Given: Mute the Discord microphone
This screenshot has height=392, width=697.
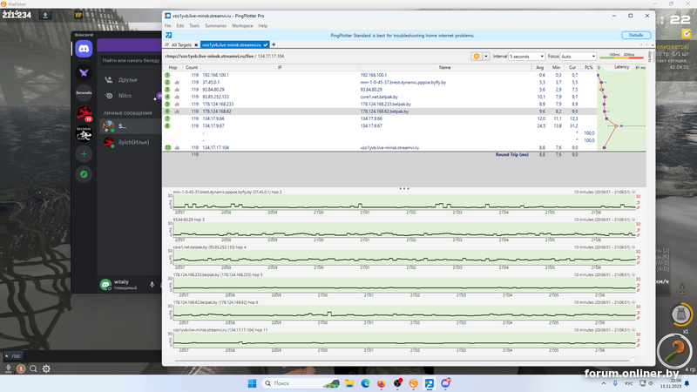Looking at the screenshot, I should (x=152, y=284).
